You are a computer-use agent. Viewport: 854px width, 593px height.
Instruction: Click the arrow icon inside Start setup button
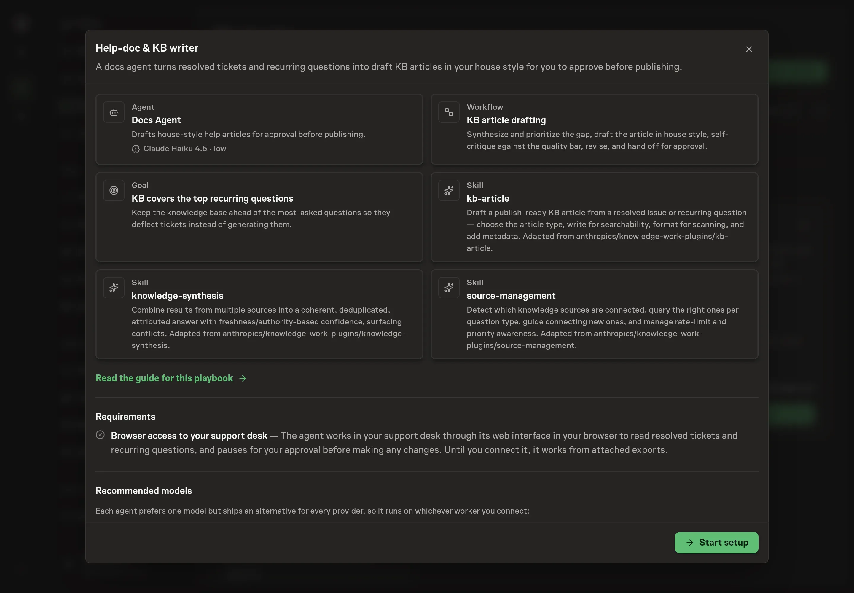click(690, 543)
